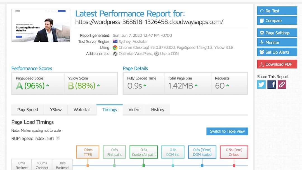Open Page Settings
The image size is (302, 170).
coord(277,33)
